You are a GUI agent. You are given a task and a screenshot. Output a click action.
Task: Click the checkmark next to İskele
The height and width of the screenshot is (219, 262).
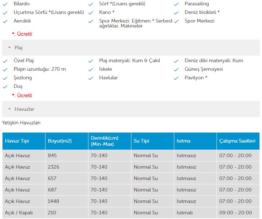(91, 70)
